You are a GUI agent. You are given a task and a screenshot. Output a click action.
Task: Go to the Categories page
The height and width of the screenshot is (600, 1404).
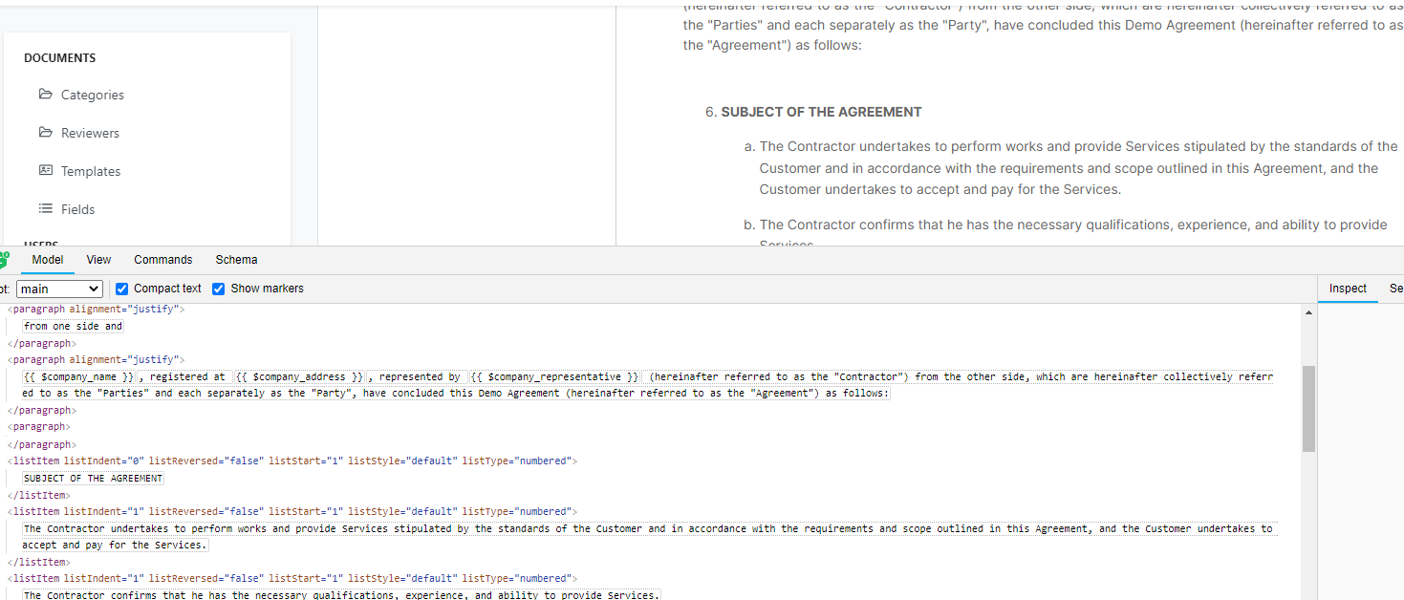click(x=92, y=94)
